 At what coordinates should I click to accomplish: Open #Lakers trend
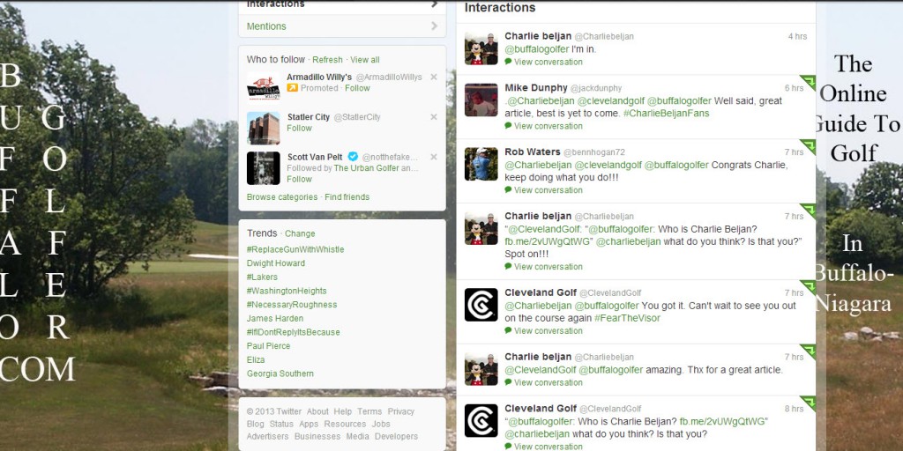pyautogui.click(x=262, y=277)
